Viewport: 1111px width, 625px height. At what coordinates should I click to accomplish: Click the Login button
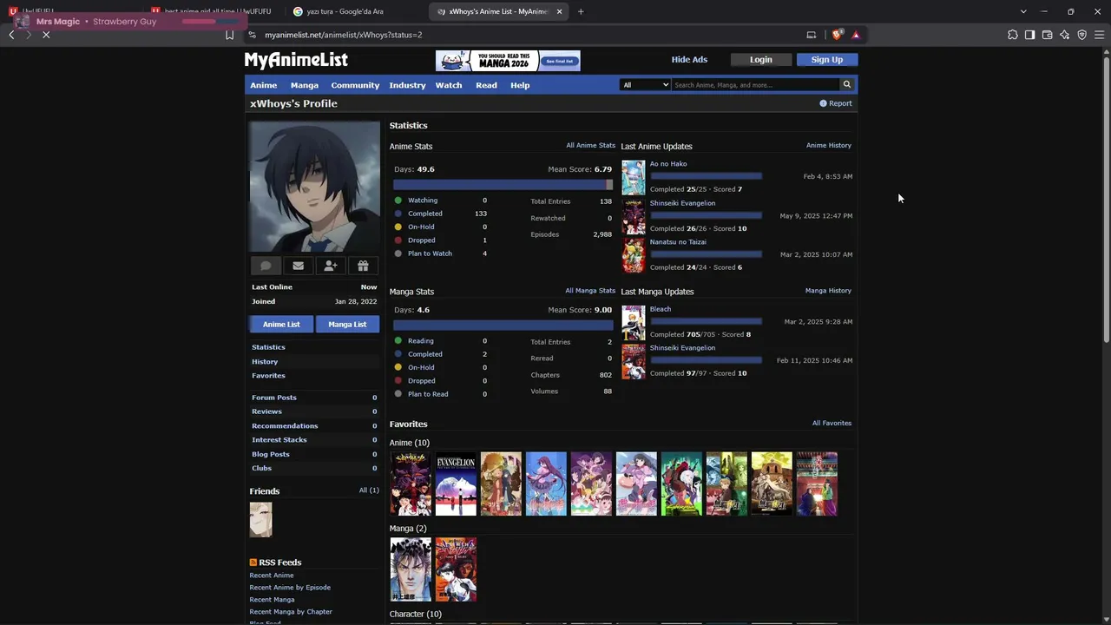[x=761, y=60]
